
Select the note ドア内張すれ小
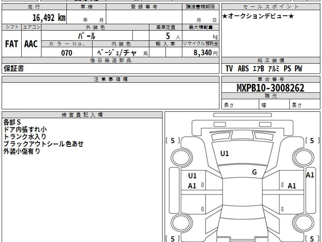coord(25,130)
